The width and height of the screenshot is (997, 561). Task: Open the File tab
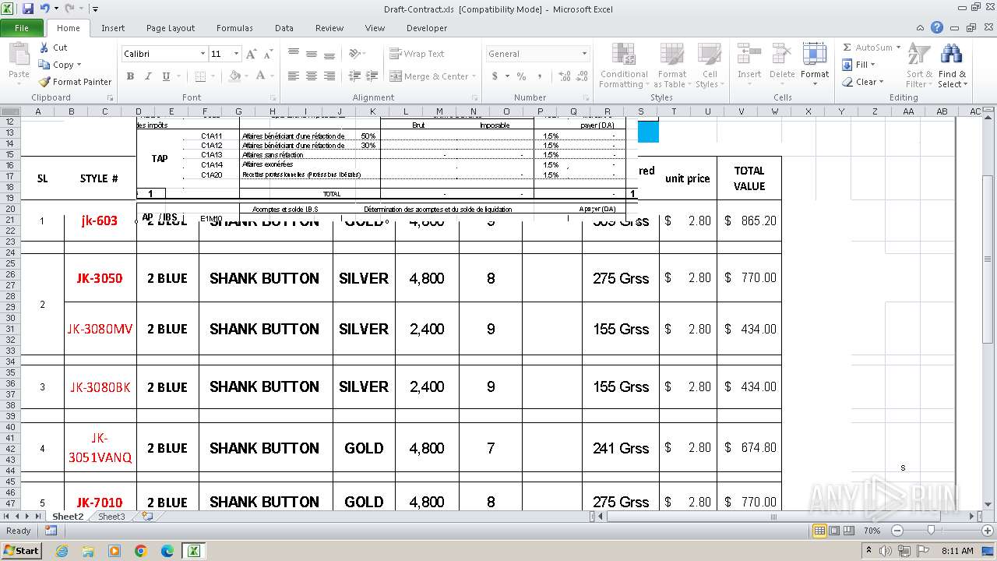(x=22, y=28)
